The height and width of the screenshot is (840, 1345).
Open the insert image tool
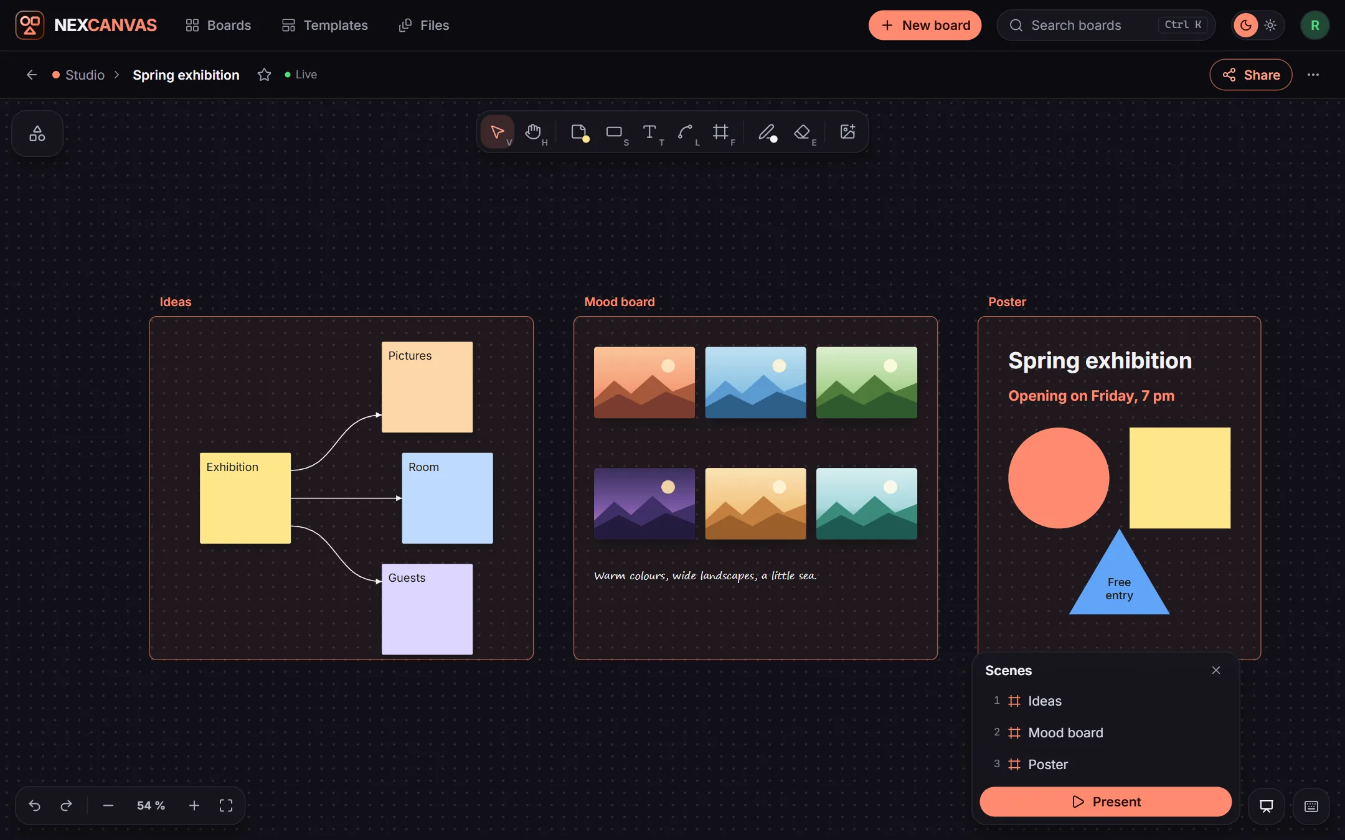[847, 132]
